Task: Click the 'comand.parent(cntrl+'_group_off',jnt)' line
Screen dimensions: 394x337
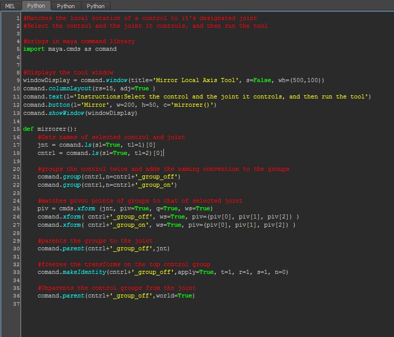Action: (104, 248)
